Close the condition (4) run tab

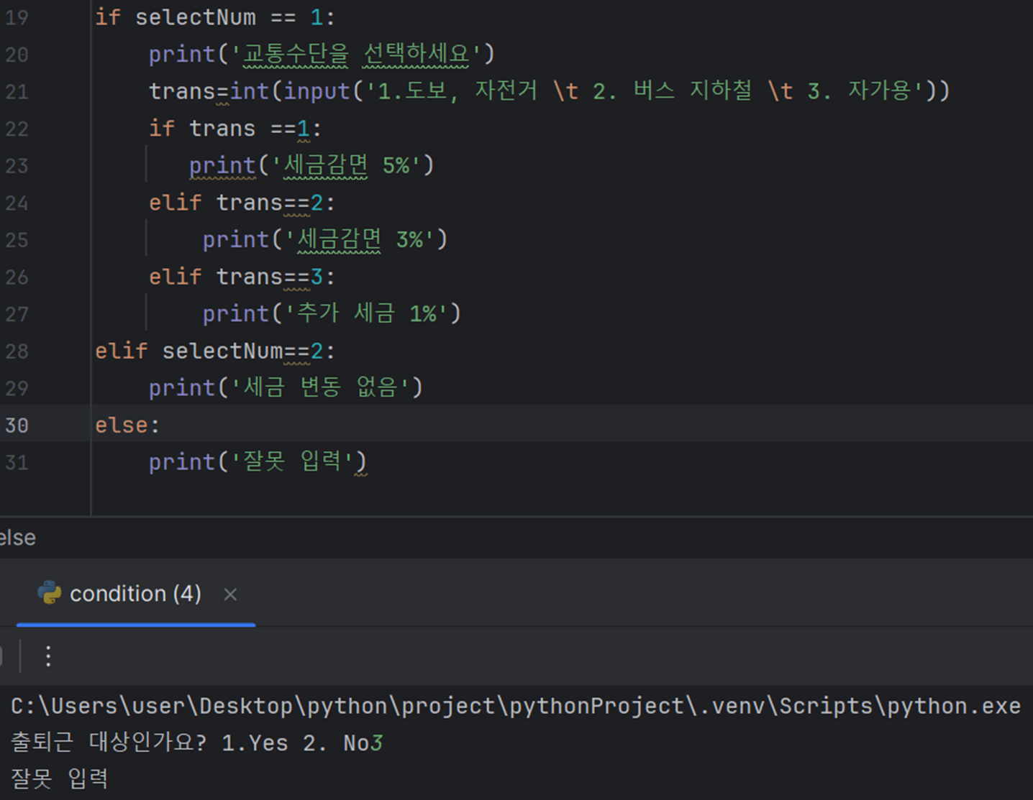coord(230,594)
